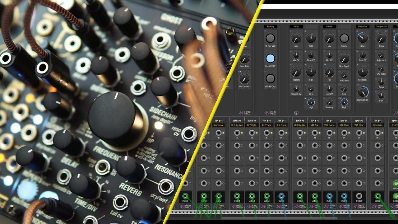The image size is (398, 224).
Task: Click the Output jack of Resonance module
Action: pos(219,196)
